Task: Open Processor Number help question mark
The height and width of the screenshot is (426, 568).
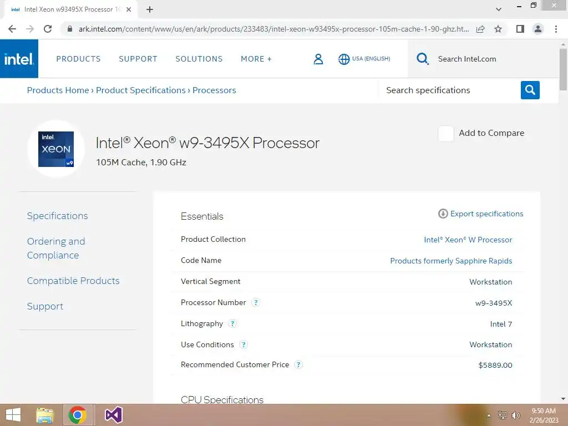Action: pos(256,302)
